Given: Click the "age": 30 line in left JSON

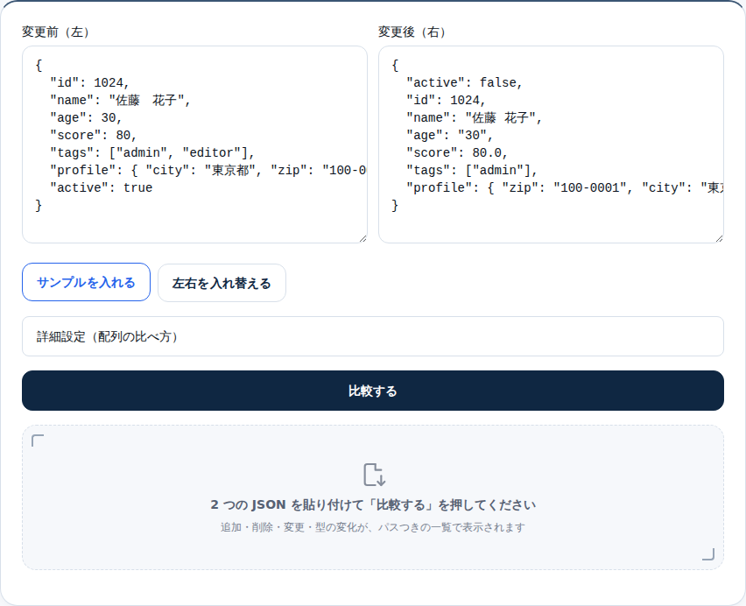Looking at the screenshot, I should click(86, 117).
